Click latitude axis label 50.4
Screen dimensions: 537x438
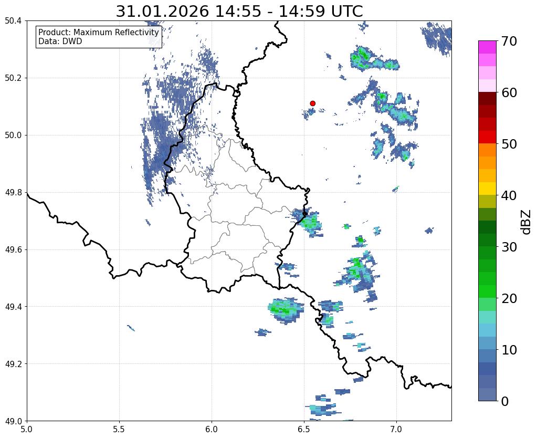click(x=13, y=21)
